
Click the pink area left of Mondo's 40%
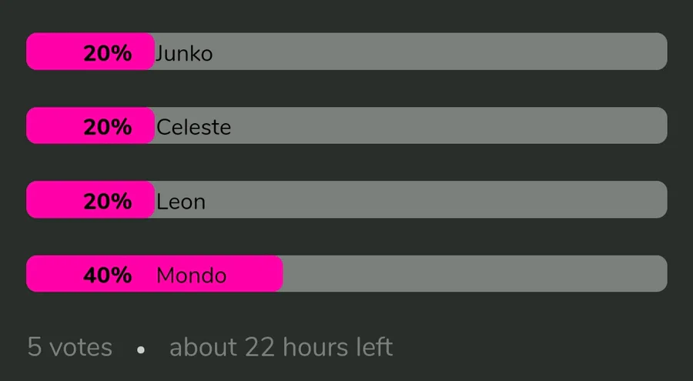(54, 274)
